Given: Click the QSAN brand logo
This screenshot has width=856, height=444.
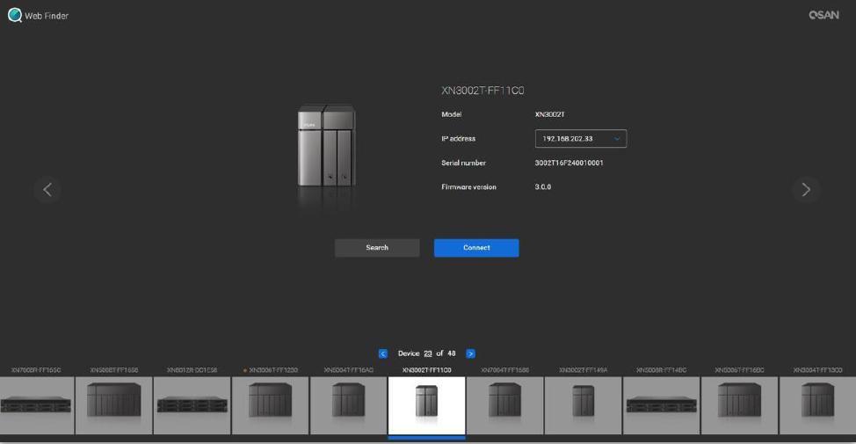Looking at the screenshot, I should pyautogui.click(x=823, y=15).
